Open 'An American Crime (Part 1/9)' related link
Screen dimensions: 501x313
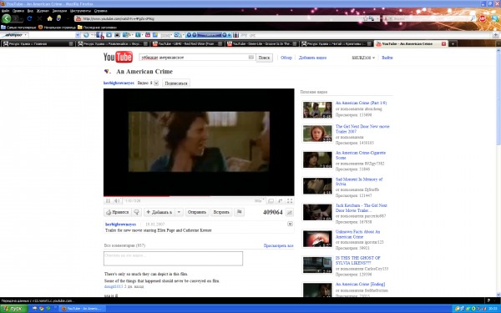(x=361, y=103)
